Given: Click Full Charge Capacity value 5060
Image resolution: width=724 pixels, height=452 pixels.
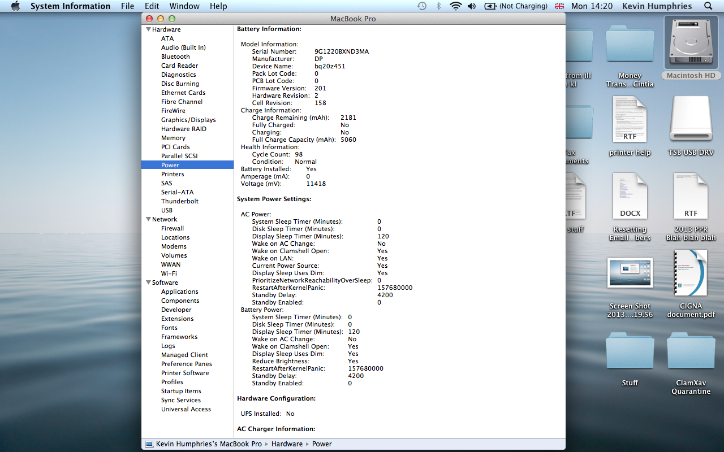Looking at the screenshot, I should point(348,140).
